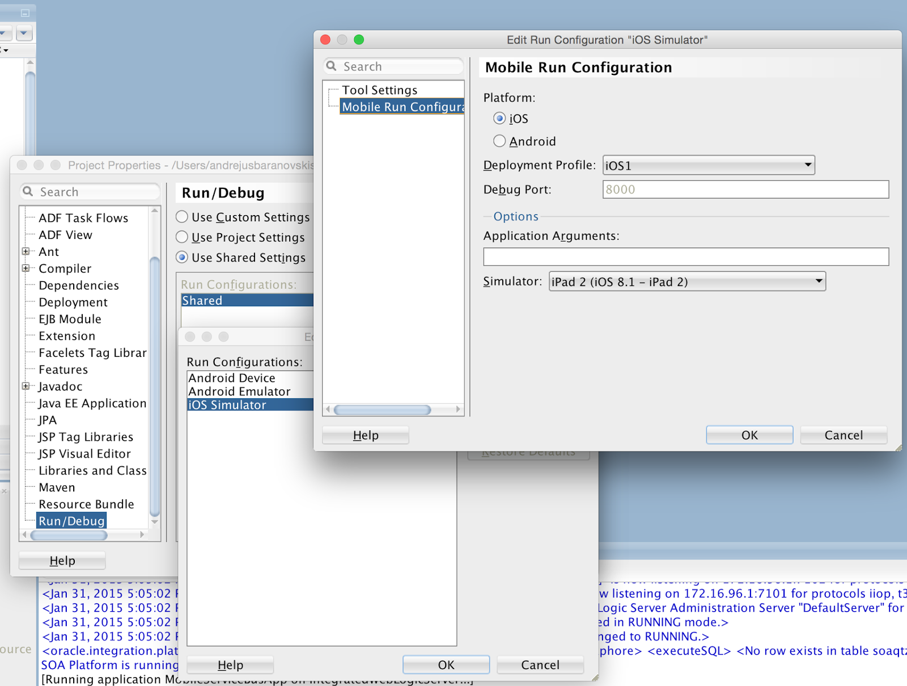Select Resource Bundle in properties tree

[86, 504]
